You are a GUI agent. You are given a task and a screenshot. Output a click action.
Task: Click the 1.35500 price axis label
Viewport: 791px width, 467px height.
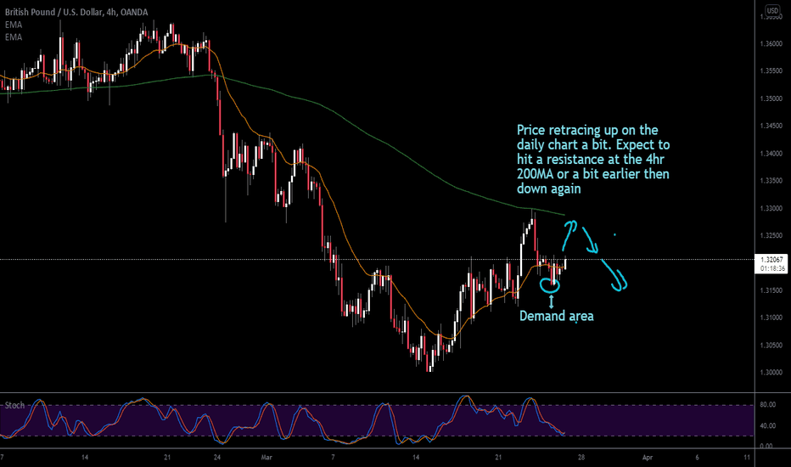click(x=771, y=71)
